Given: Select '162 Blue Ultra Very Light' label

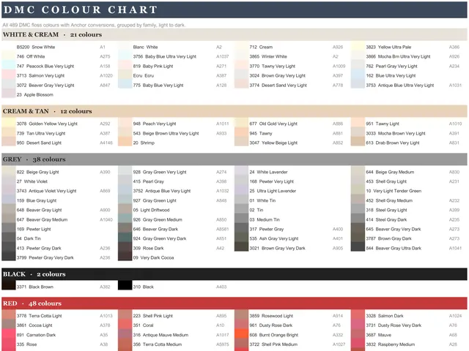Looking at the screenshot, I should click(391, 75).
